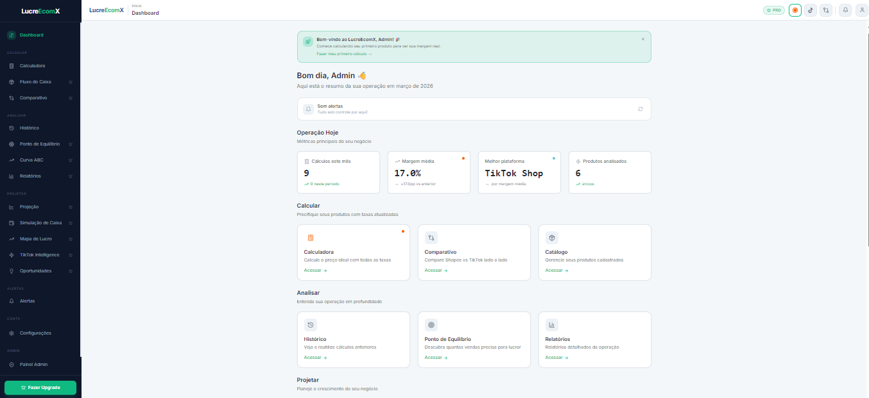Viewport: 869px width, 398px height.
Task: Open the 'Margem média' metric card
Action: click(x=429, y=172)
